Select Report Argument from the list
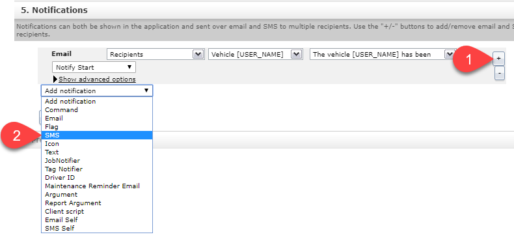The height and width of the screenshot is (241, 514). (x=97, y=203)
